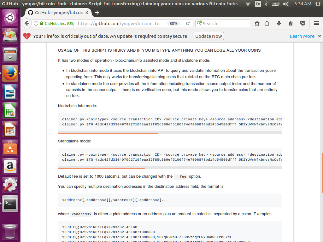Click the Update Now button
Image resolution: width=323 pixels, height=242 pixels.
pyautogui.click(x=208, y=36)
